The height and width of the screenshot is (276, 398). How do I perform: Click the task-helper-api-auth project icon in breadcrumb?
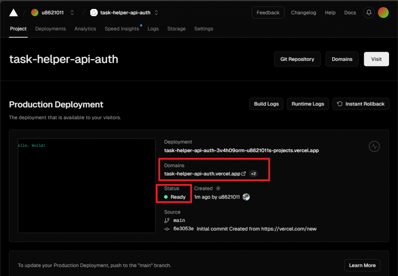pos(94,12)
